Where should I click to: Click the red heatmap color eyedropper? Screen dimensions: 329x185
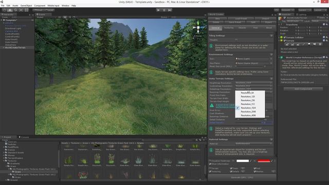coord(272,161)
